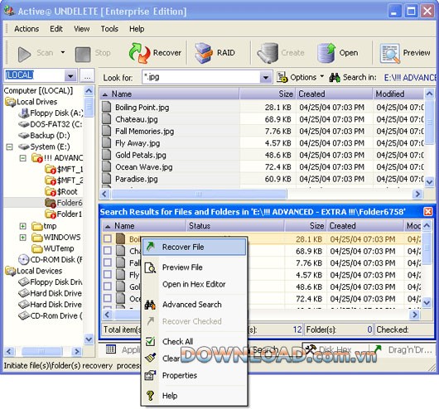
Task: Click the Scan play icon in toolbar
Action: (24, 54)
